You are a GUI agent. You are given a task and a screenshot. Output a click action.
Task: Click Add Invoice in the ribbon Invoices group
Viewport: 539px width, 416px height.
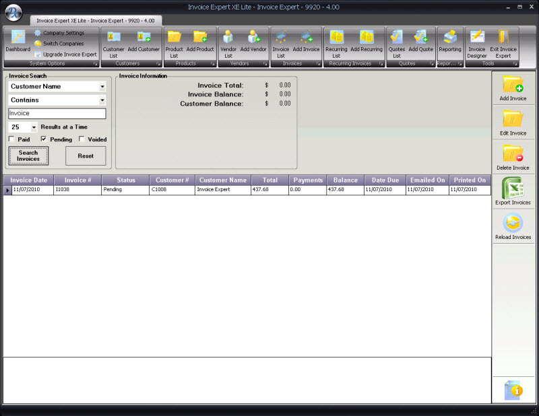[306, 41]
